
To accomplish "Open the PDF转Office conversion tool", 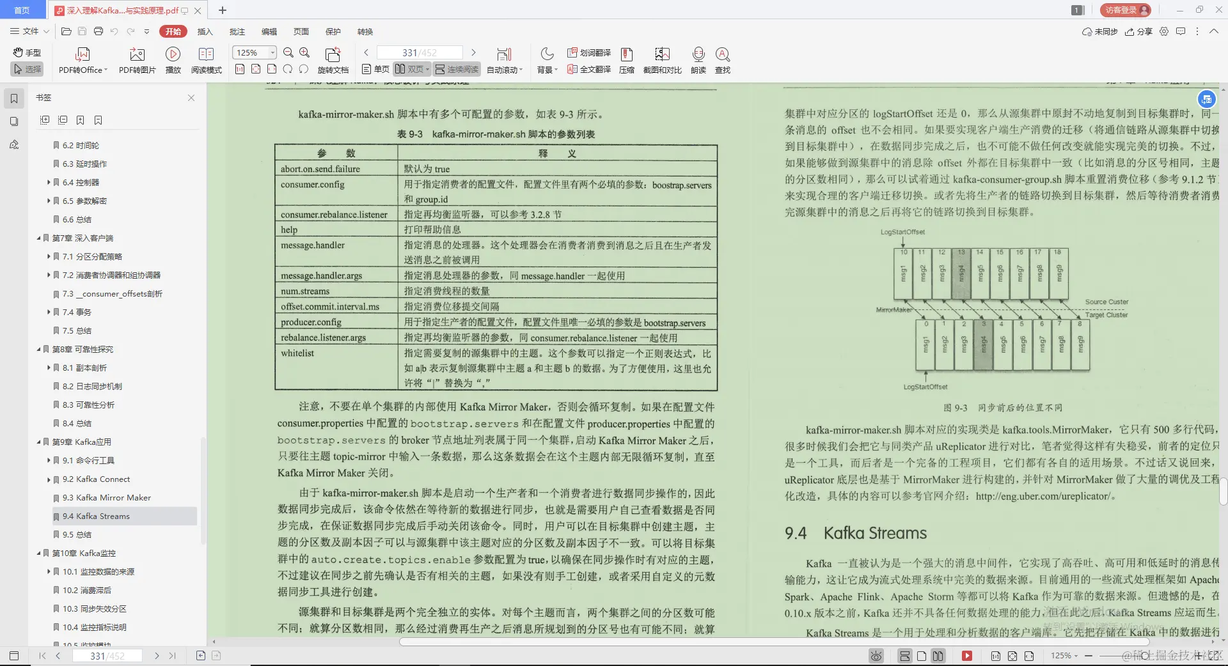I will [82, 61].
